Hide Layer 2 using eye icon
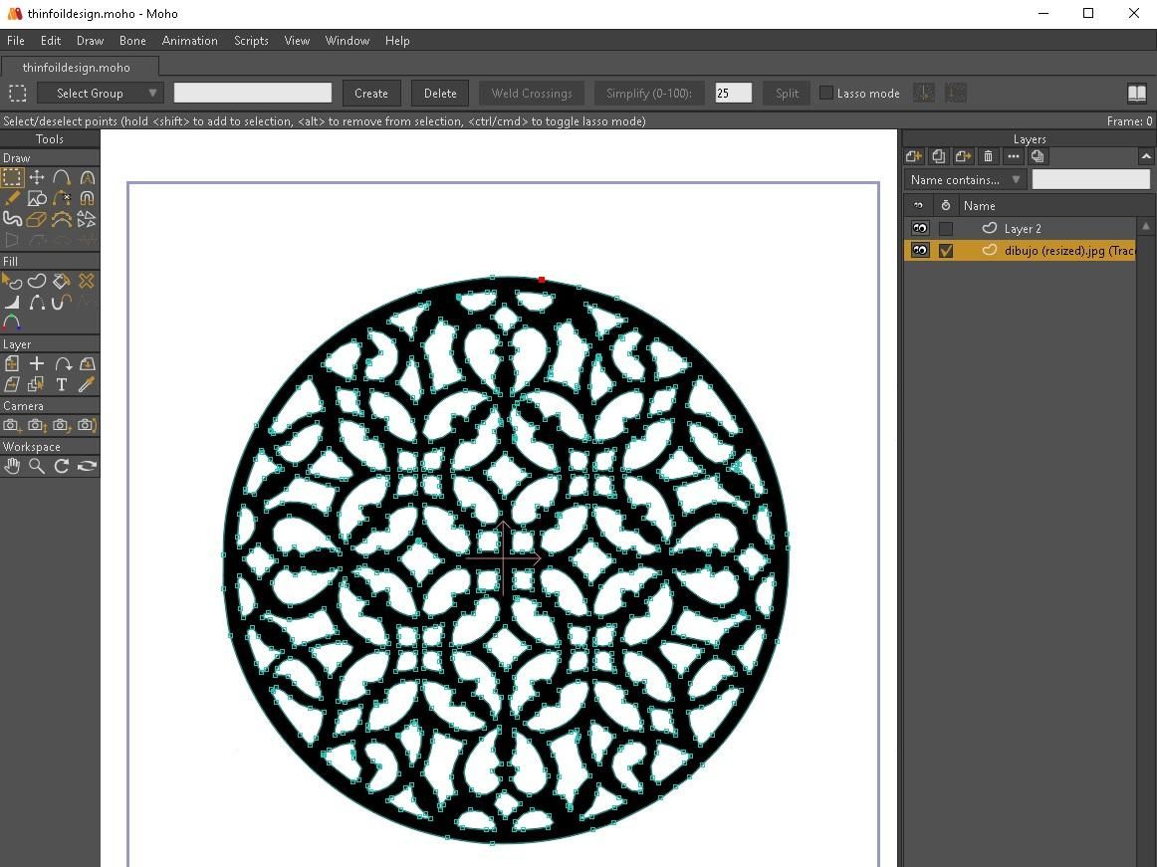The width and height of the screenshot is (1157, 867). pos(919,228)
